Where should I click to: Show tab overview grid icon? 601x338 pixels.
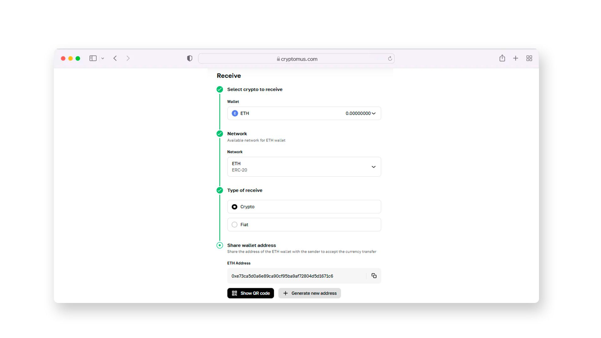click(529, 59)
